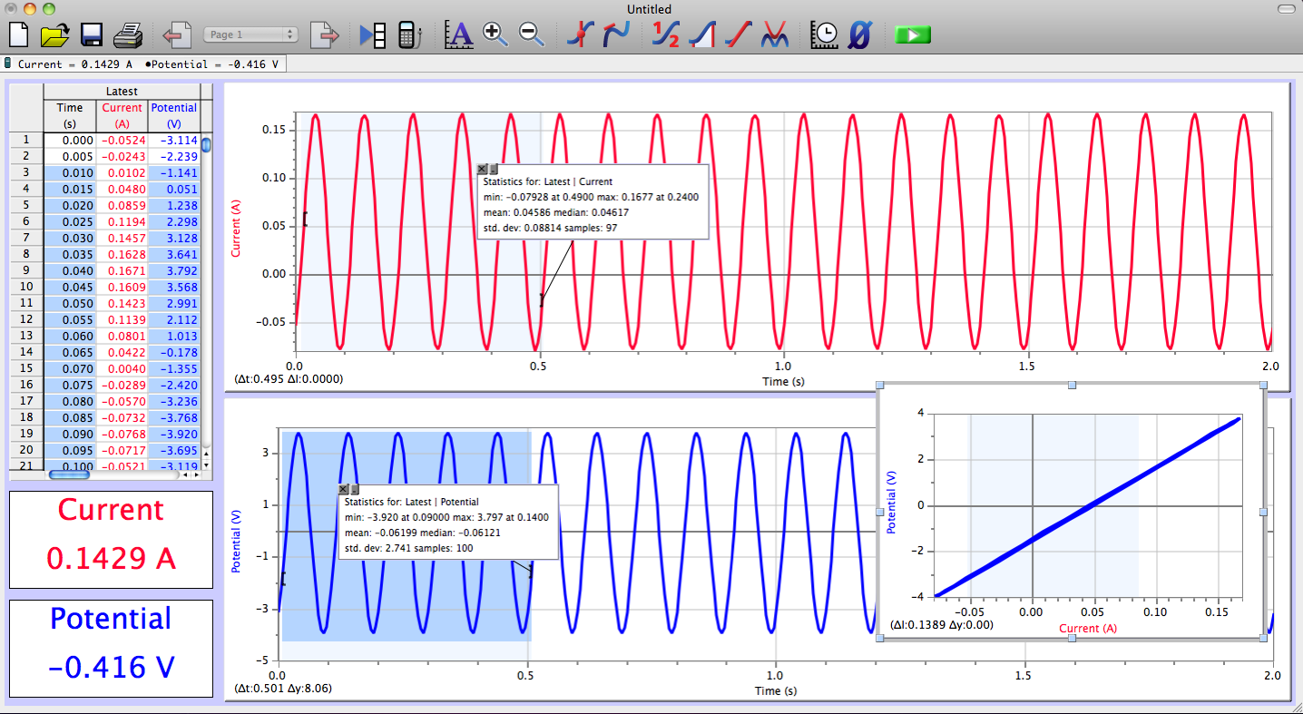1303x714 pixels.
Task: Select the Examine tool
Action: tap(580, 34)
